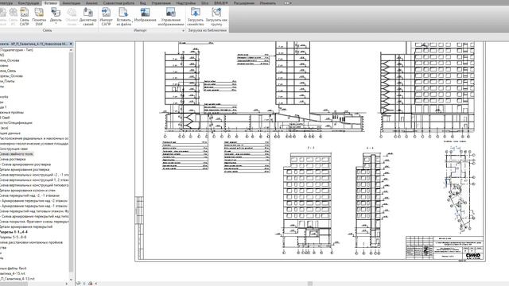Select linked file ending 'Галактика_4-15.rvt' at bottom

13,273
